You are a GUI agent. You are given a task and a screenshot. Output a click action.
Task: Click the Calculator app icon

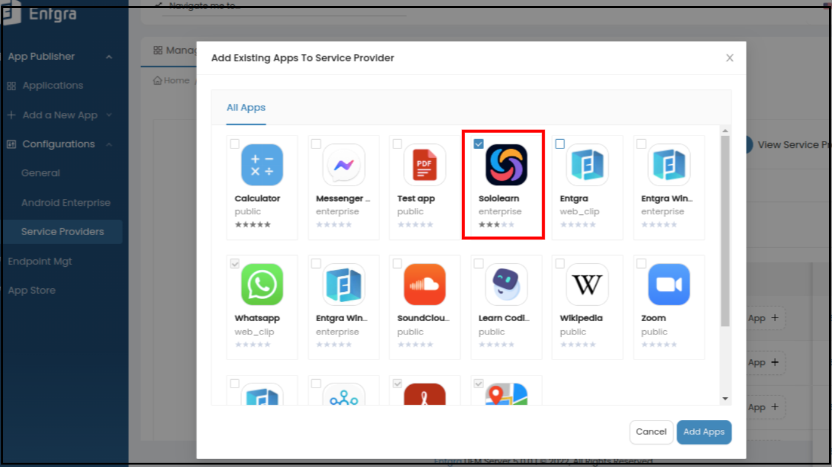tap(262, 165)
